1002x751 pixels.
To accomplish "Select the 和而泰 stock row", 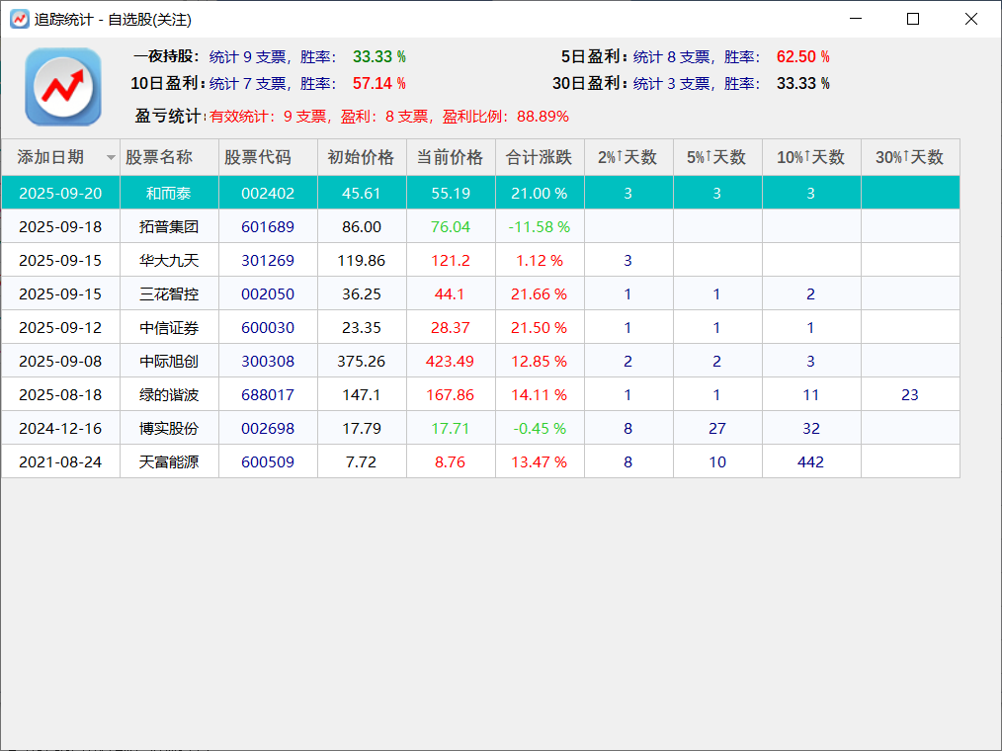I will pos(169,193).
